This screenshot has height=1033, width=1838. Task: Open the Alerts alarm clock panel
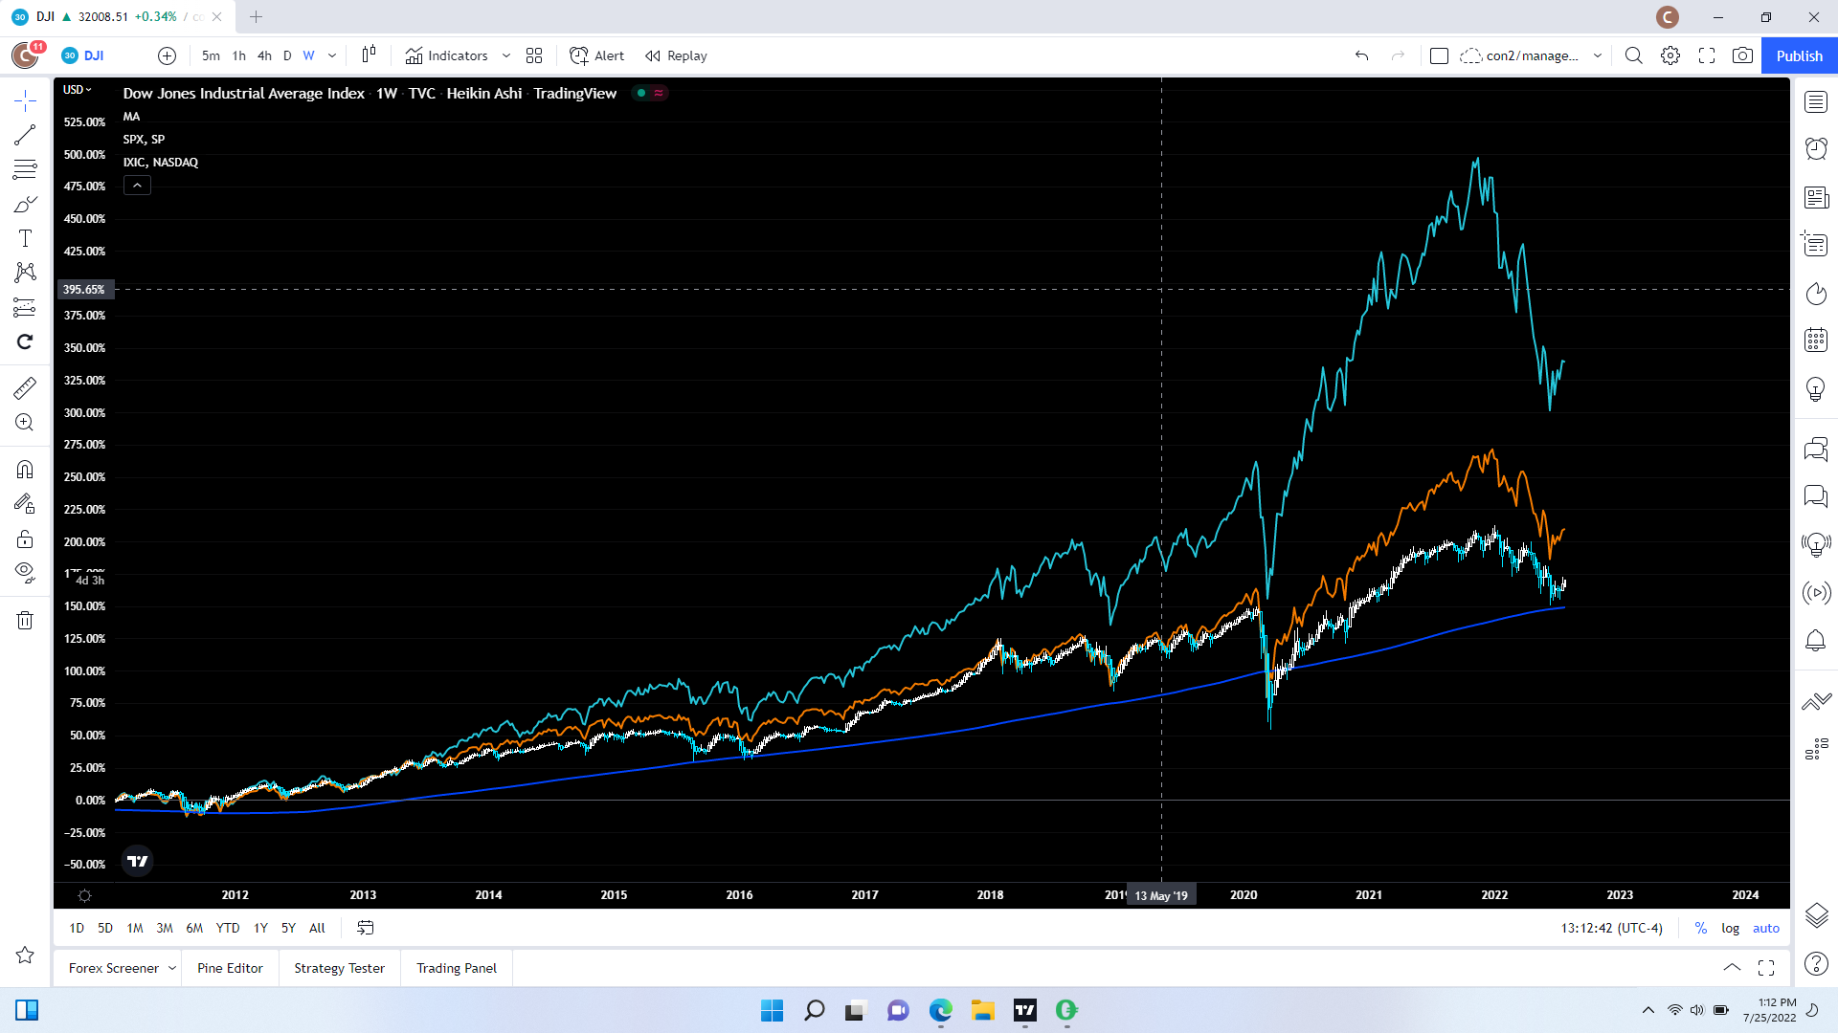click(1816, 148)
